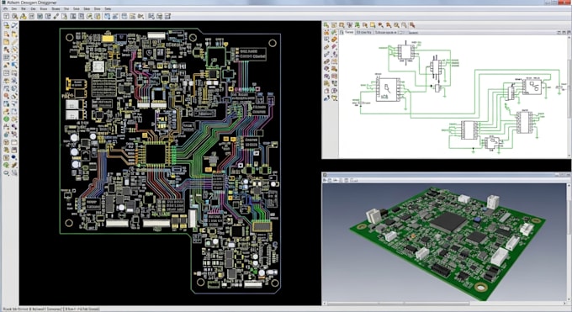
Task: Click the bottom magnifier icon in the left tool palette
Action: [x=7, y=172]
